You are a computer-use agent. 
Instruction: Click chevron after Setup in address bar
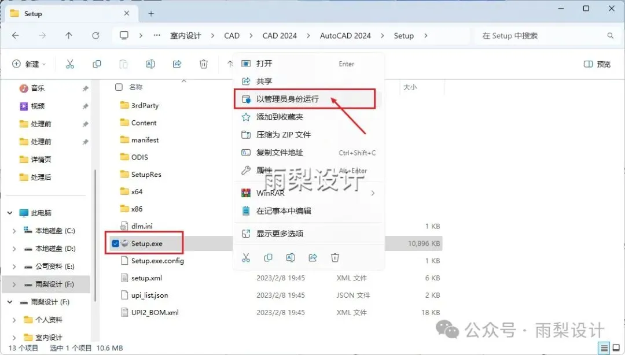pyautogui.click(x=426, y=35)
